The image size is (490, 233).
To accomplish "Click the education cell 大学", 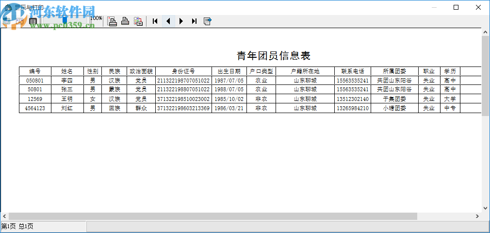I will 450,99.
